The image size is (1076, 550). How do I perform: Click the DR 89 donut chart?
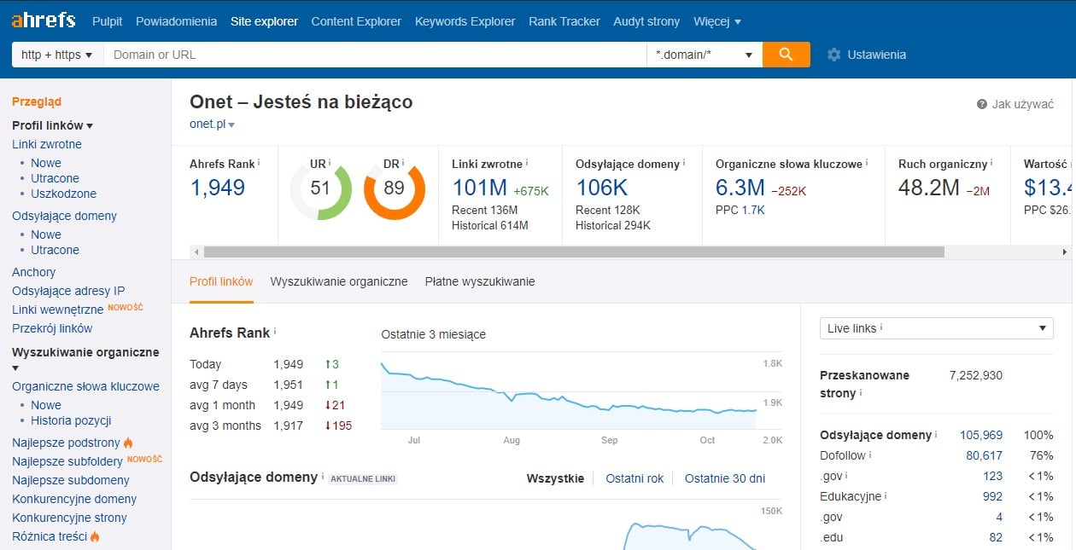(394, 188)
